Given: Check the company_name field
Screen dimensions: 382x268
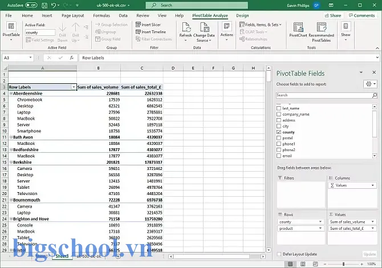Looking at the screenshot, I should click(279, 114).
